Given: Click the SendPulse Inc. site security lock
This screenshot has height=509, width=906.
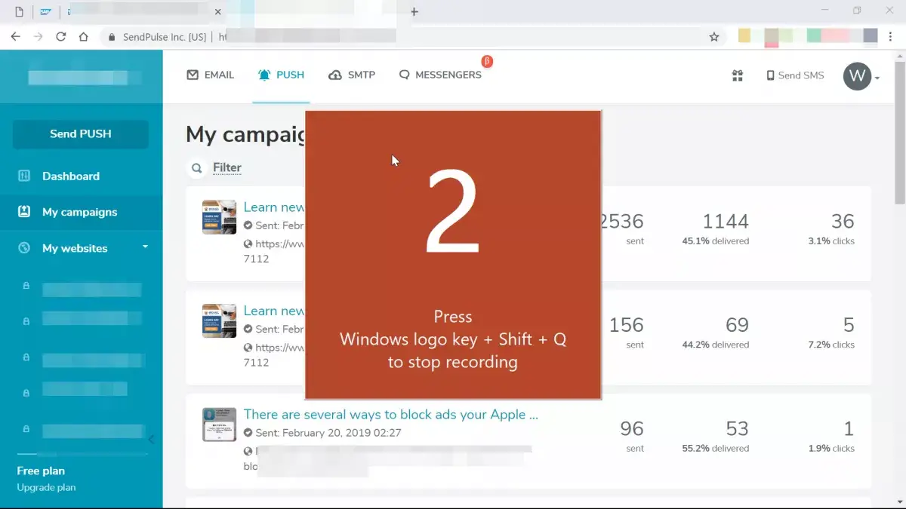Looking at the screenshot, I should [x=112, y=36].
